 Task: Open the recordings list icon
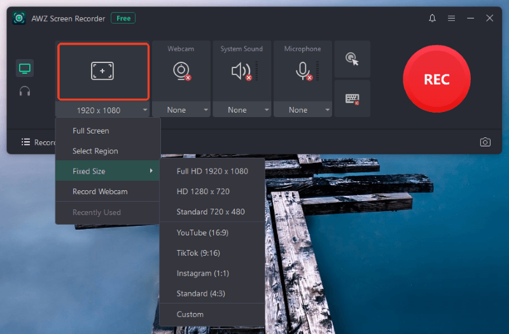(x=25, y=142)
